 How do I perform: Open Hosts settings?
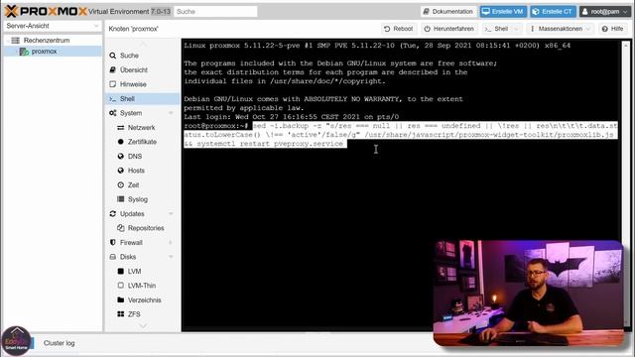136,171
